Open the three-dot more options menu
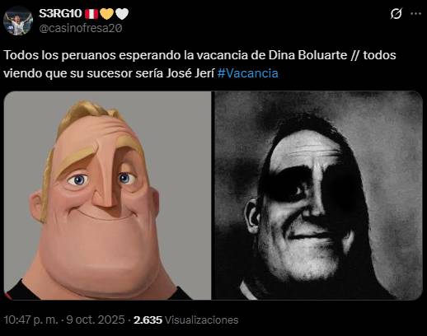The width and height of the screenshot is (427, 336). point(415,14)
